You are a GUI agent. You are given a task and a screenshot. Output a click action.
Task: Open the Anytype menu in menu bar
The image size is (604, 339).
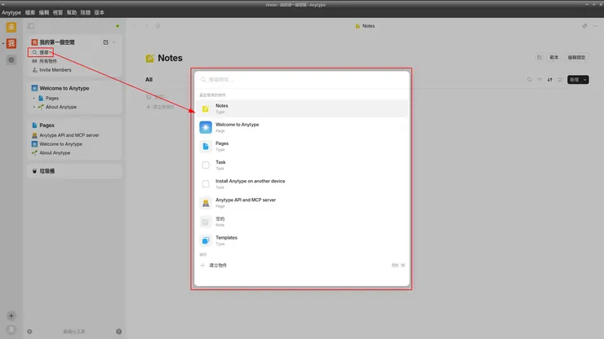pos(11,12)
